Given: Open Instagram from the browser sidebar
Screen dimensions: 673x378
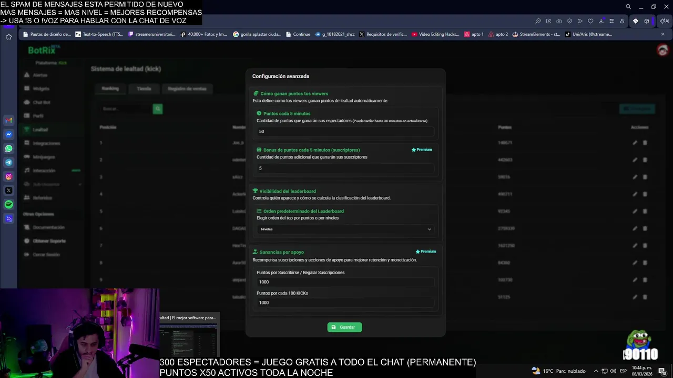Looking at the screenshot, I should click(8, 176).
